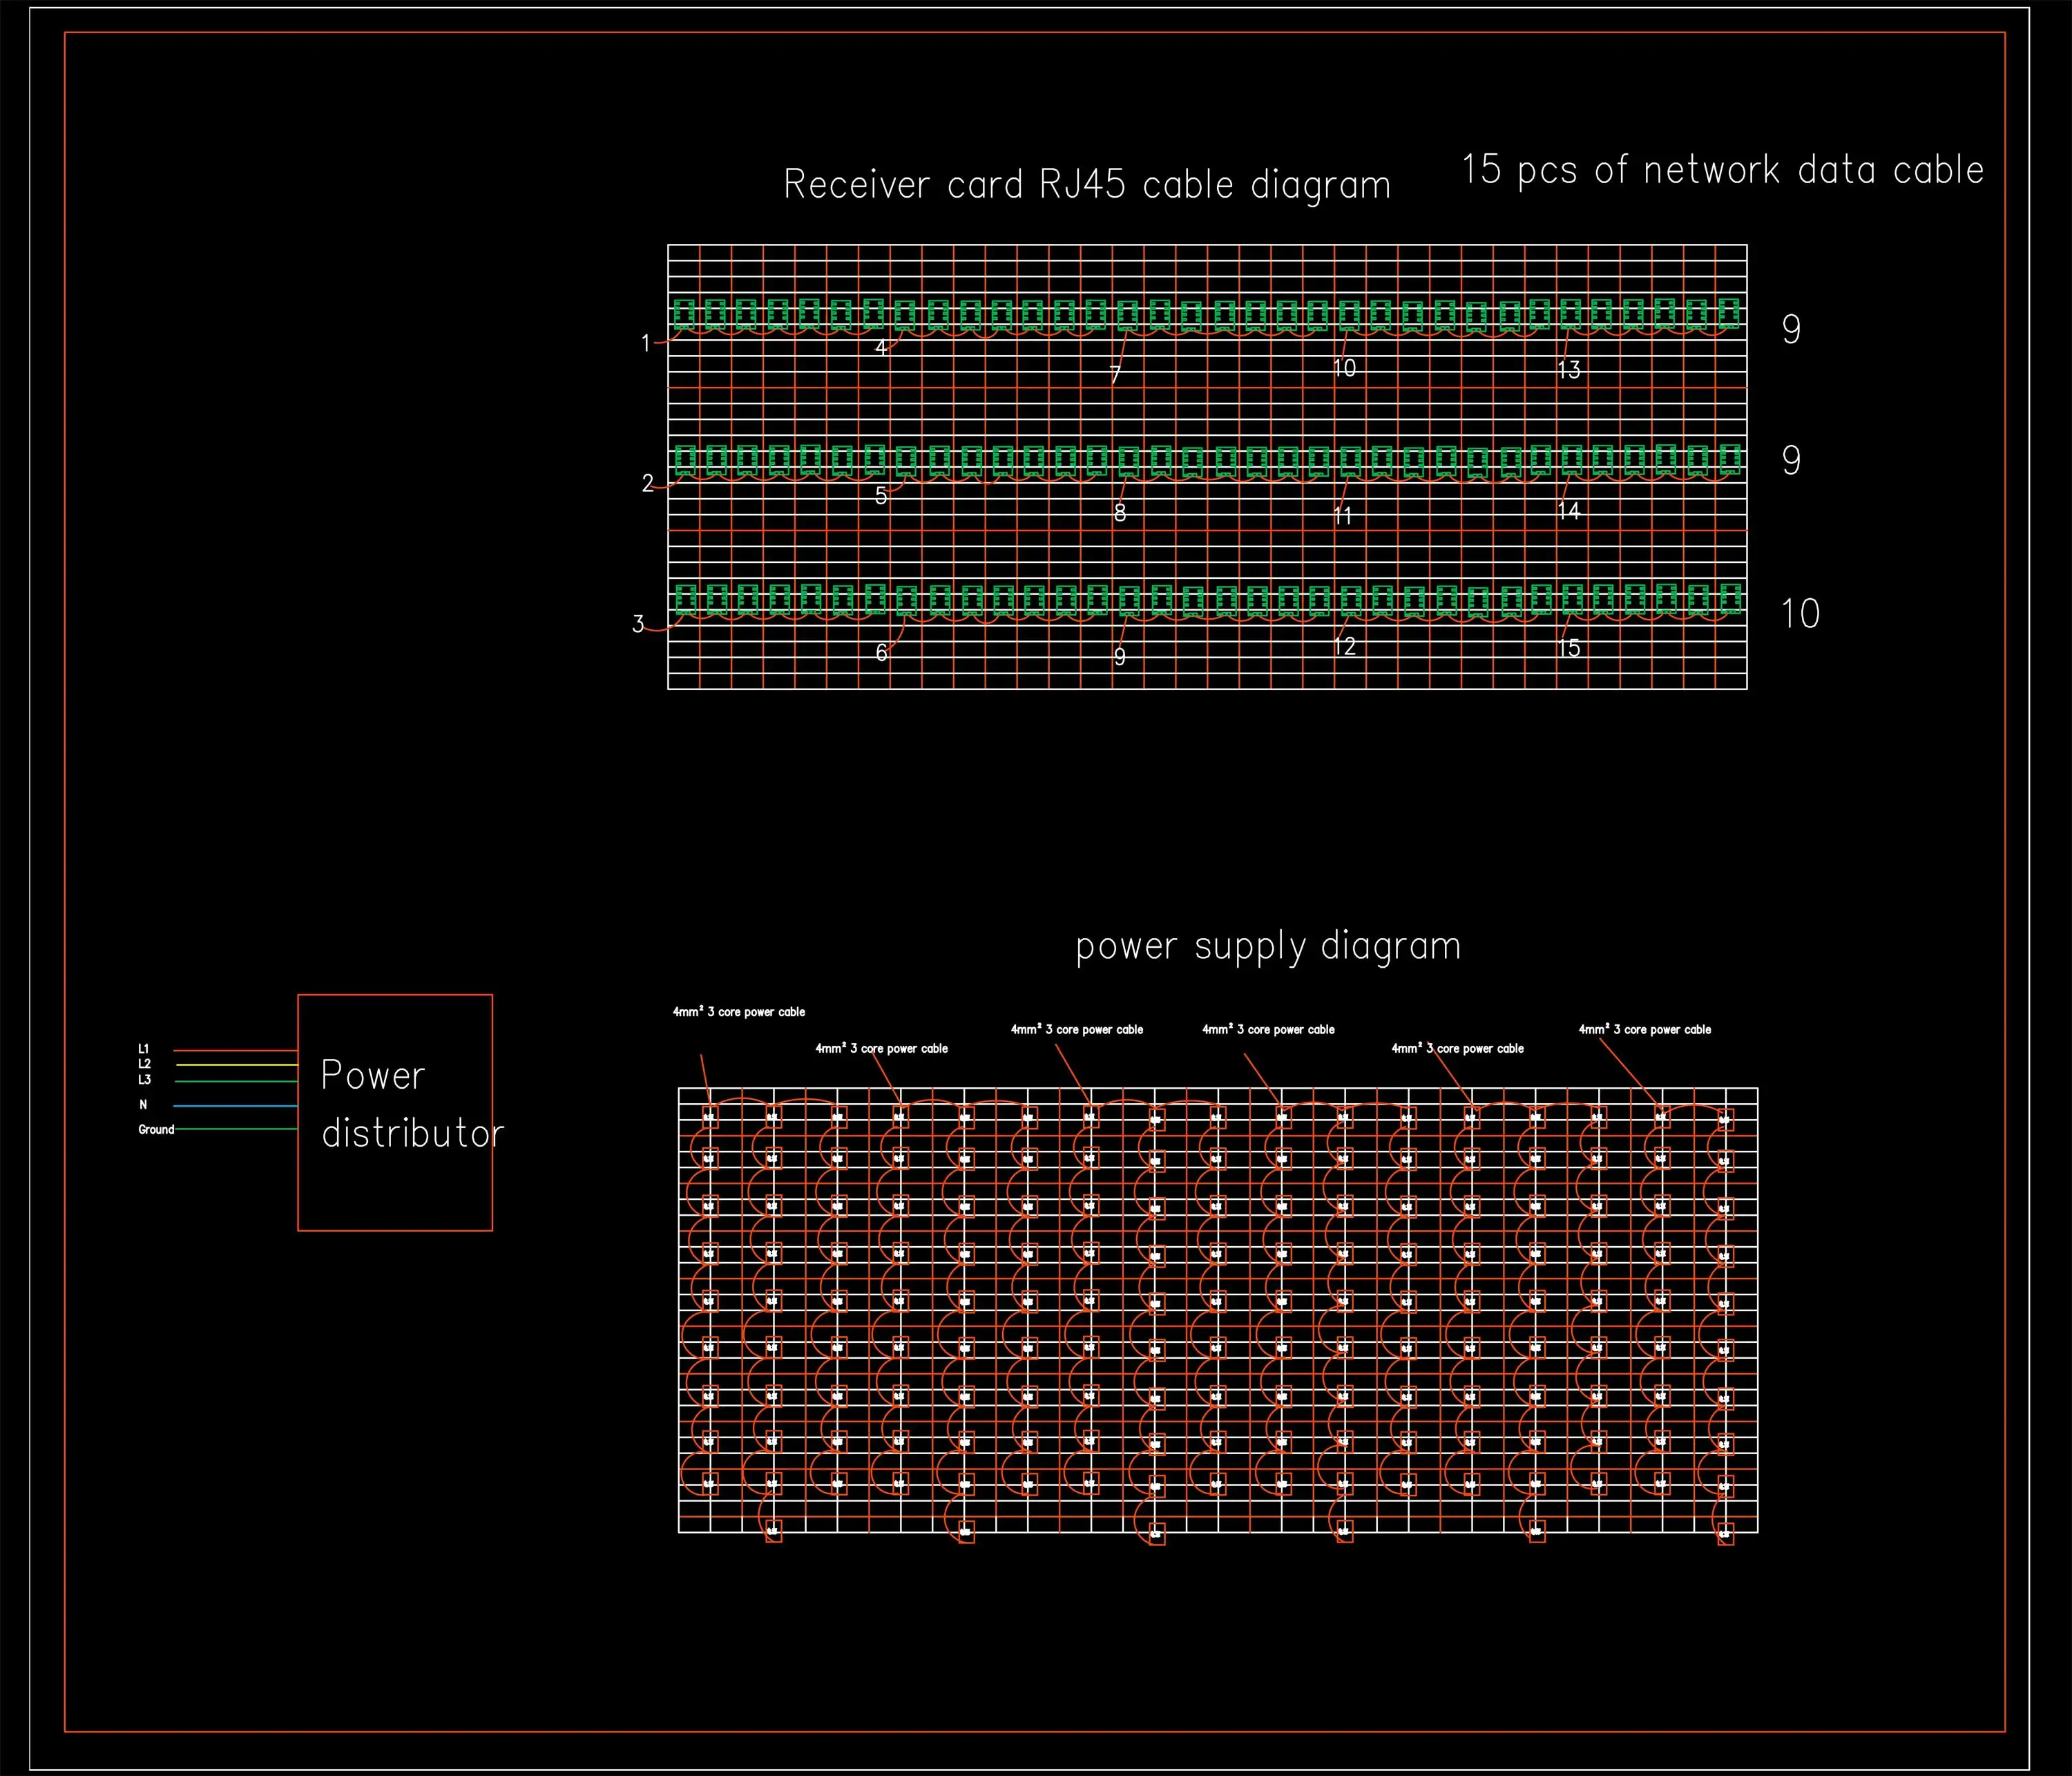
Task: Click the leftmost '4mm² 3 core power cable' label
Action: [738, 1012]
